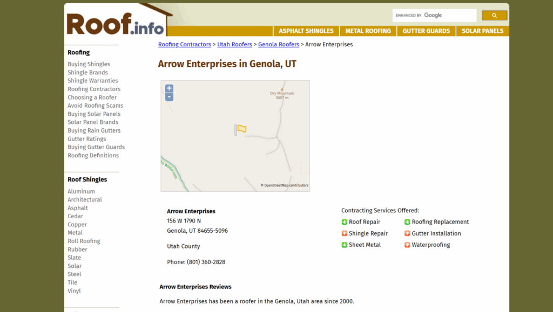Open the Architectural shingles sidebar link
Image resolution: width=553 pixels, height=312 pixels.
[x=84, y=200]
